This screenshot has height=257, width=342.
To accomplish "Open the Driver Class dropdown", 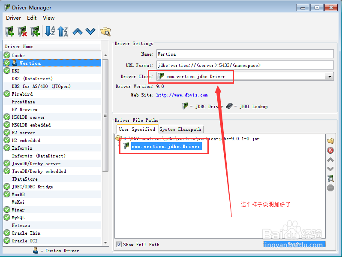I will (330, 76).
